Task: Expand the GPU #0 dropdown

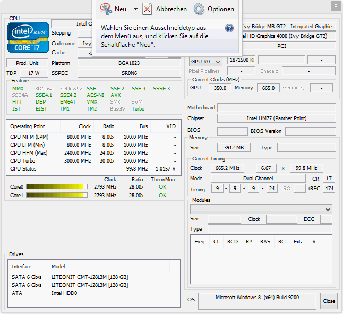Action: pyautogui.click(x=205, y=62)
